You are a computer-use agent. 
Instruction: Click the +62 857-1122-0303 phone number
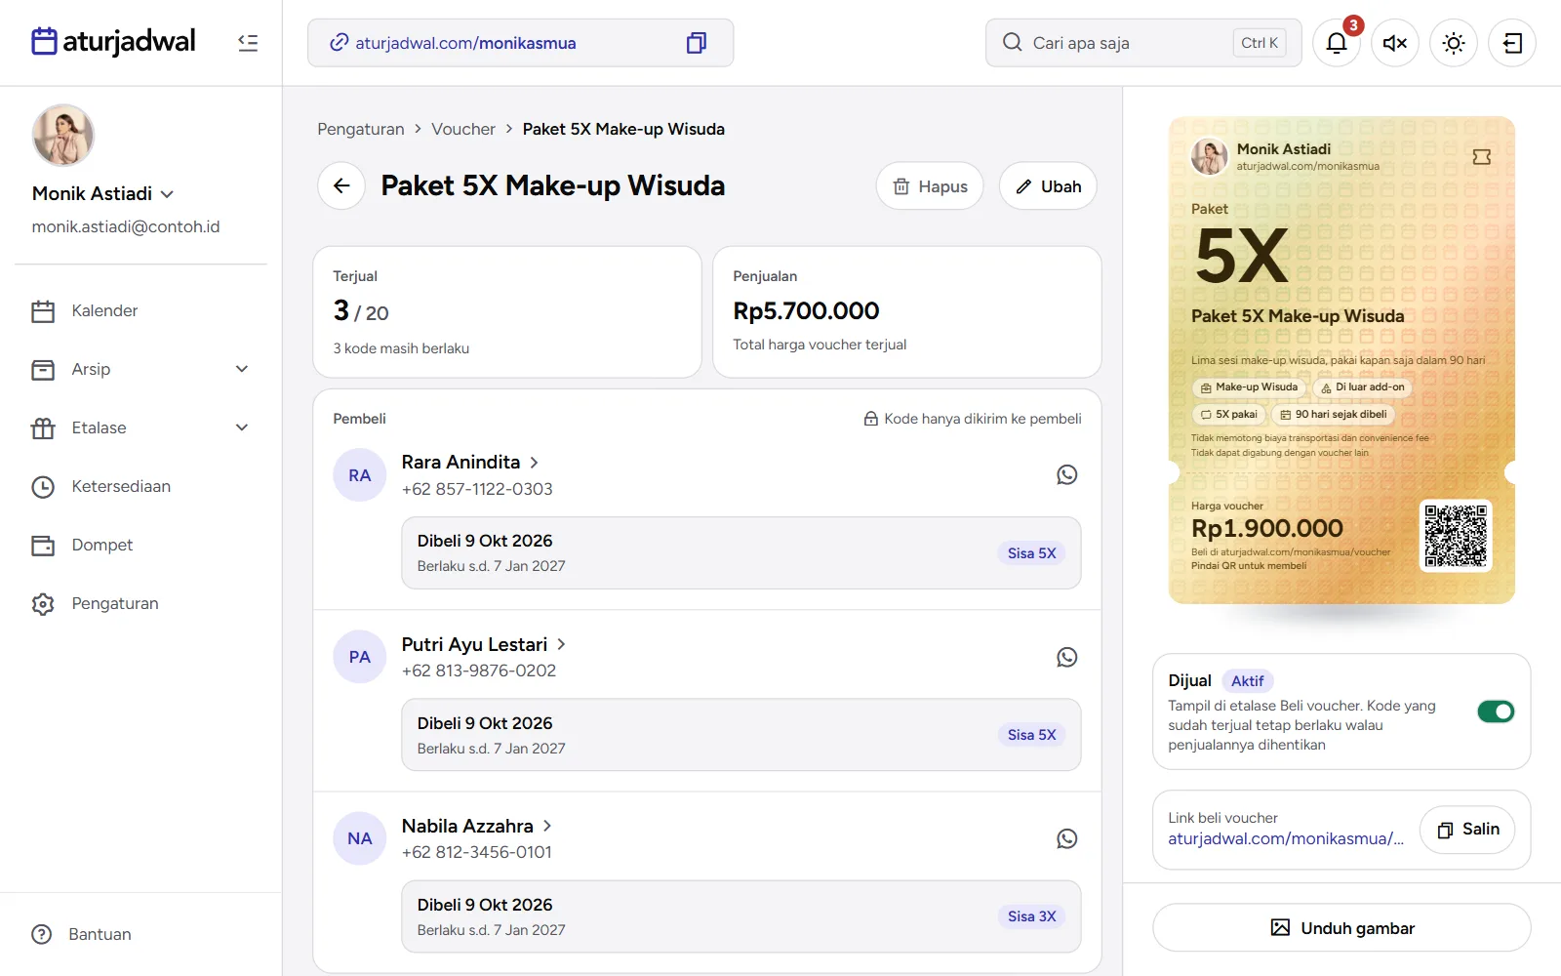click(x=477, y=489)
